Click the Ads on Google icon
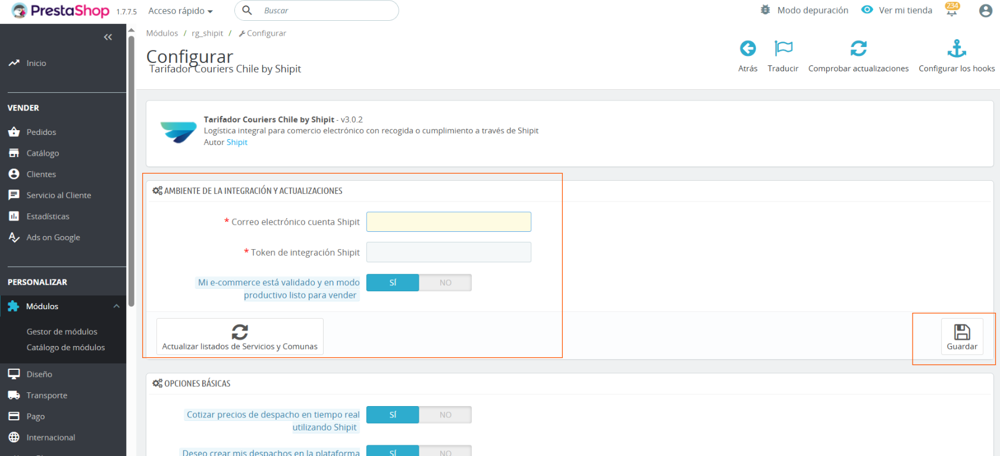1000x456 pixels. [x=14, y=237]
